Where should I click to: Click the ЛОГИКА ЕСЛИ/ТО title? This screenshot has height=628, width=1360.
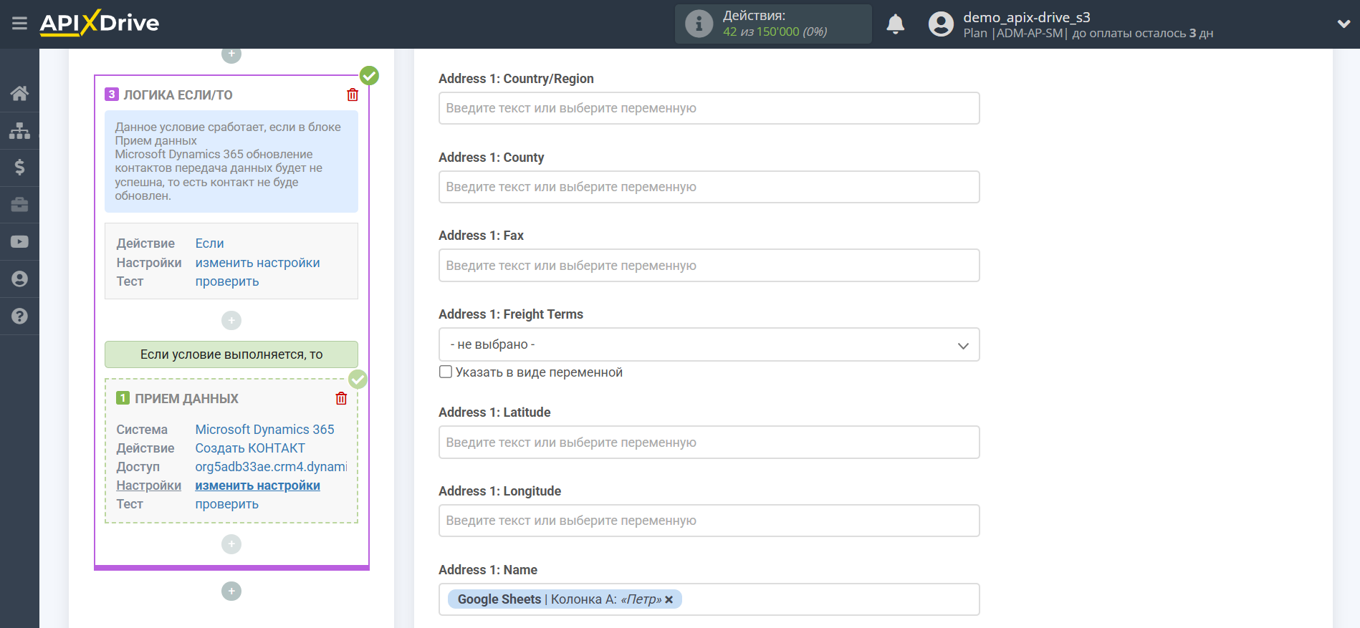coord(178,95)
